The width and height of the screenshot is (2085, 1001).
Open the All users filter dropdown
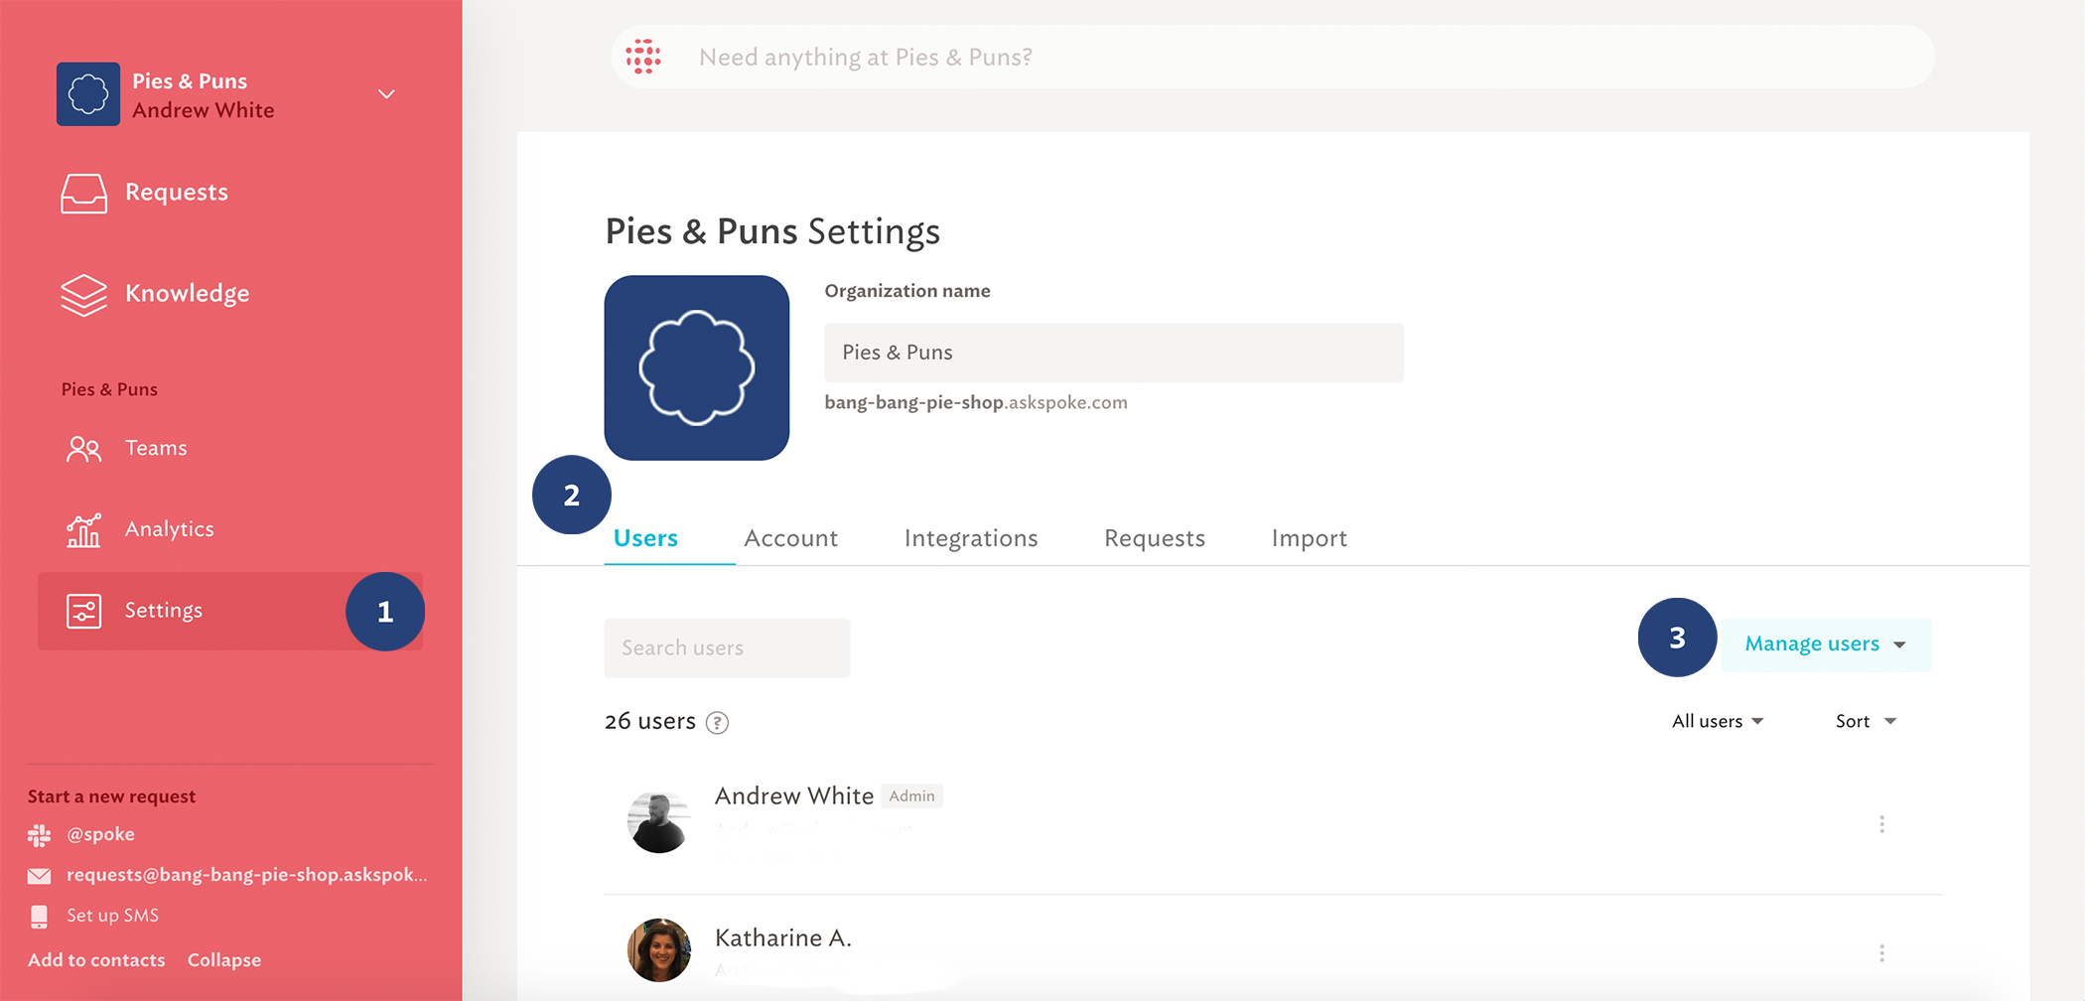pyautogui.click(x=1718, y=722)
